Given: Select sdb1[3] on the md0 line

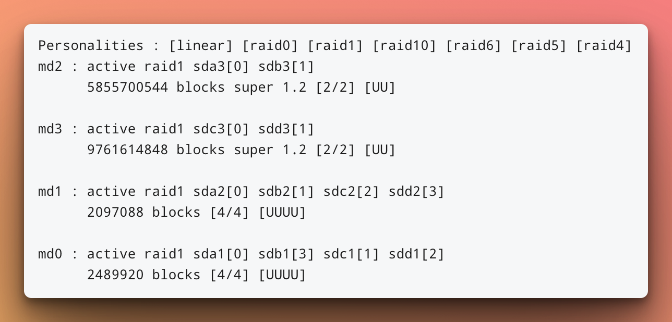Looking at the screenshot, I should tap(286, 254).
